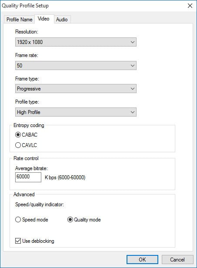The image size is (197, 268).
Task: Switch to the Profile Name tab
Action: [20, 20]
